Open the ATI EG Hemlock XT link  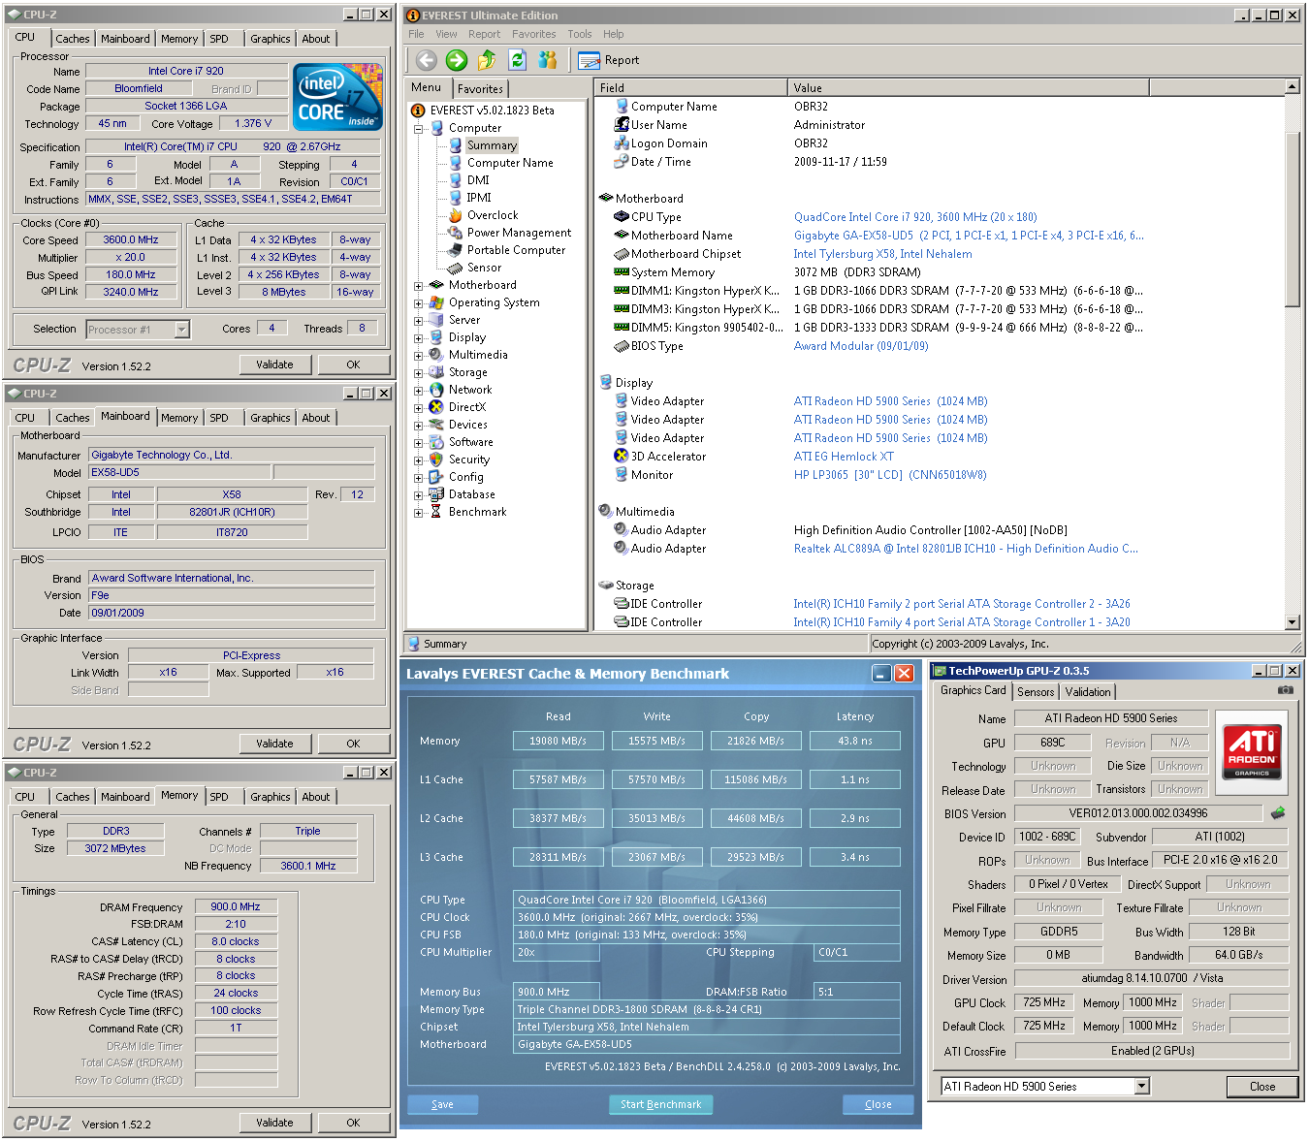click(x=844, y=457)
